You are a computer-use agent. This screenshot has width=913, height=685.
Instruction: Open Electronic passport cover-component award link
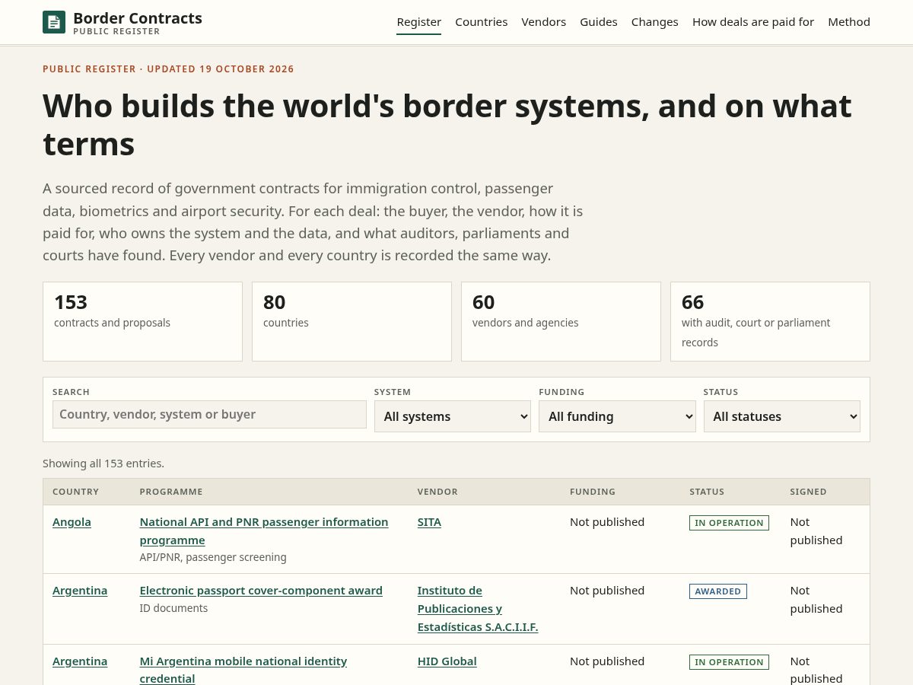pyautogui.click(x=261, y=591)
